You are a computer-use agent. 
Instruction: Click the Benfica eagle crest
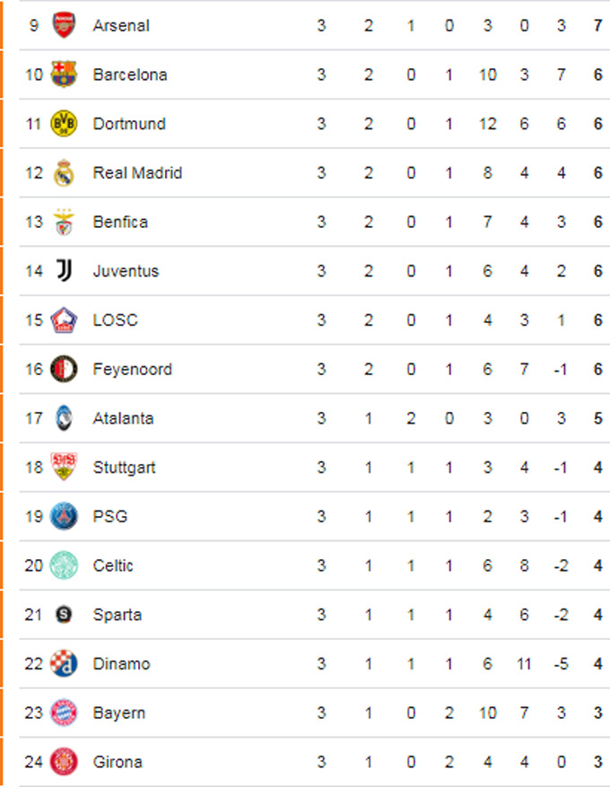pyautogui.click(x=64, y=222)
